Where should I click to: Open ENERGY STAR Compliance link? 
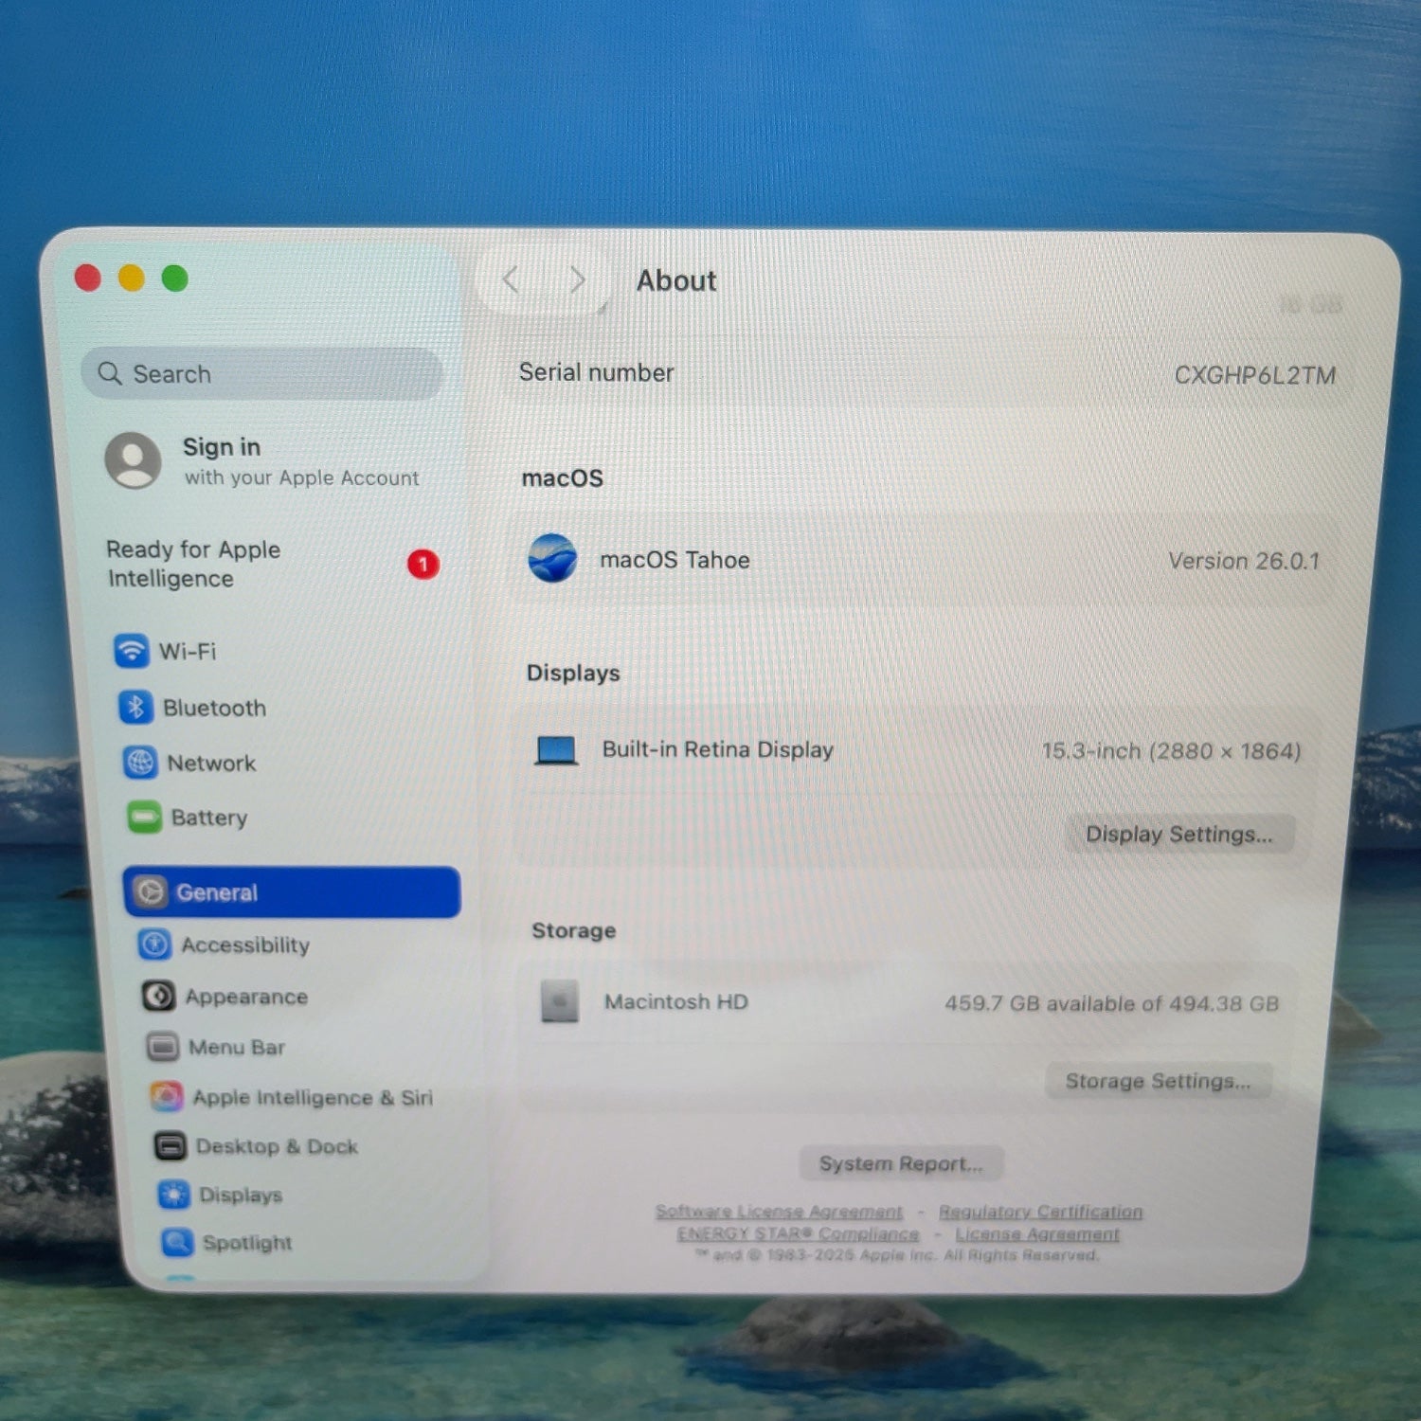[x=798, y=1233]
